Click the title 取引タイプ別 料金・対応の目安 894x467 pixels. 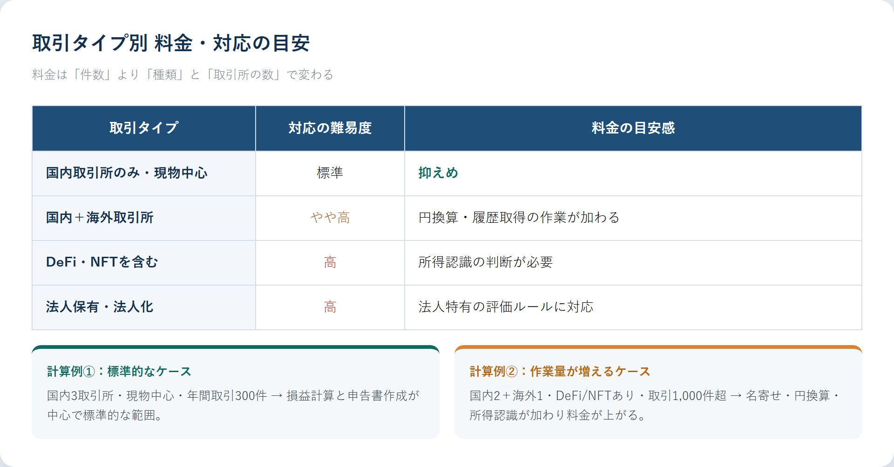171,43
